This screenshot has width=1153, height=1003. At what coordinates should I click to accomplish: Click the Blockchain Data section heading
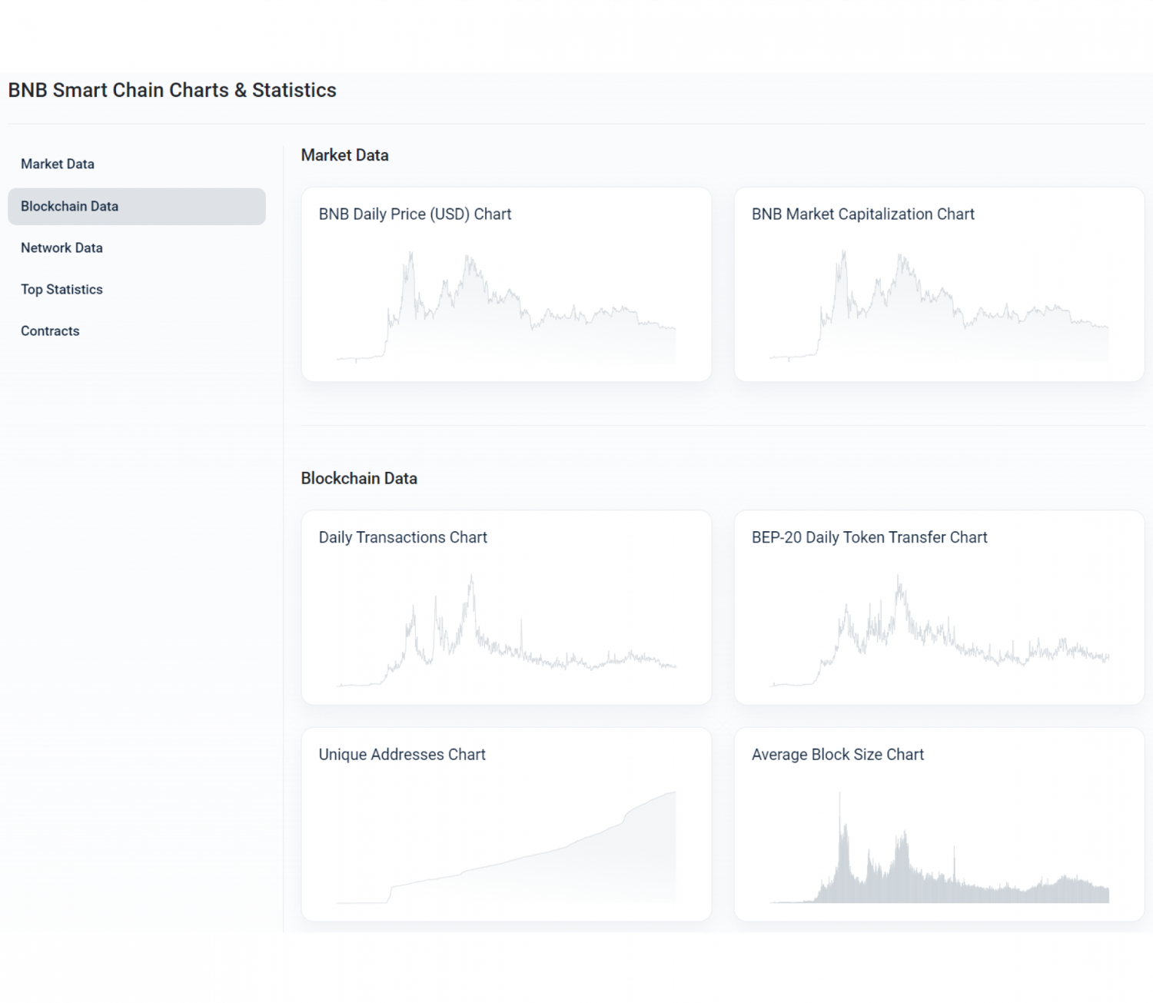pyautogui.click(x=359, y=478)
